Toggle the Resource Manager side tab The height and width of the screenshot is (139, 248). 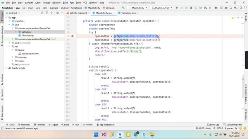click(2, 36)
